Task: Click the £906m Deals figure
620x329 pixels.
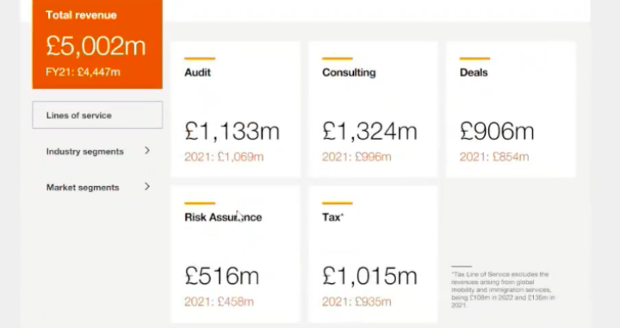Action: tap(497, 131)
